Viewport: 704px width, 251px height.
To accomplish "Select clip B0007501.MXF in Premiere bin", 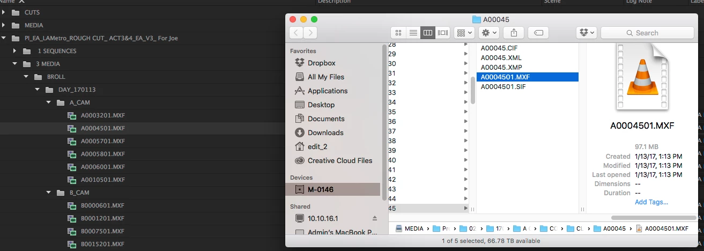I will (x=102, y=231).
